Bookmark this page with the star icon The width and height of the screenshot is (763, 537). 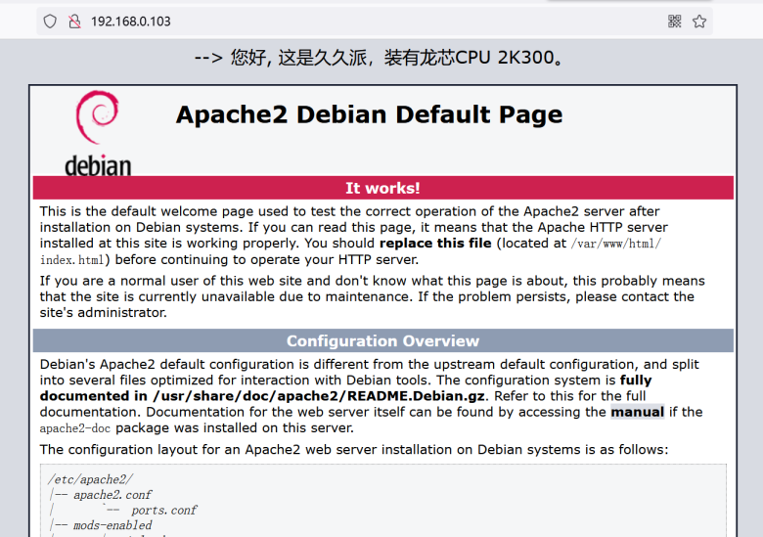tap(699, 21)
